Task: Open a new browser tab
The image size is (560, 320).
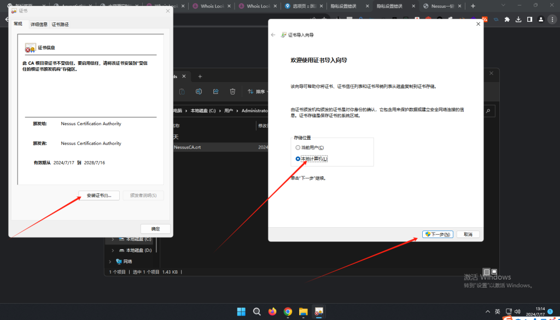Action: [473, 6]
